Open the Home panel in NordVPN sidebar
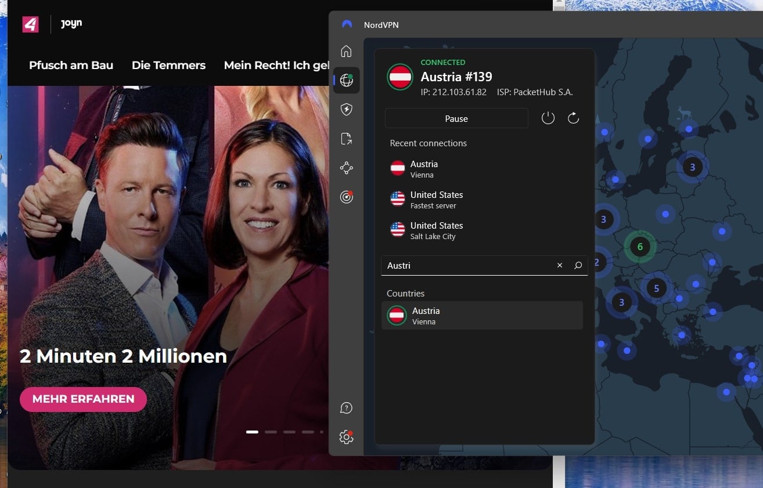This screenshot has width=763, height=488. point(346,51)
